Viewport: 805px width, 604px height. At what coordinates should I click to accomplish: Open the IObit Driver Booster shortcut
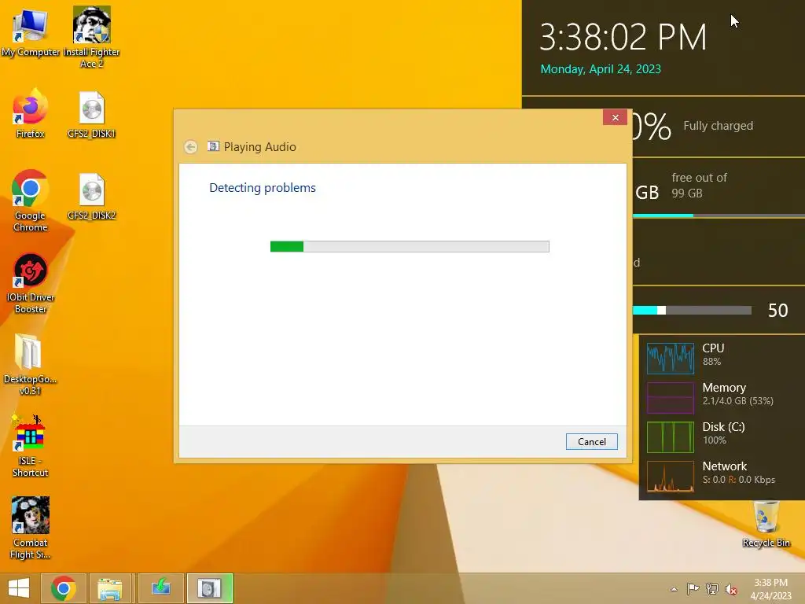click(x=31, y=283)
